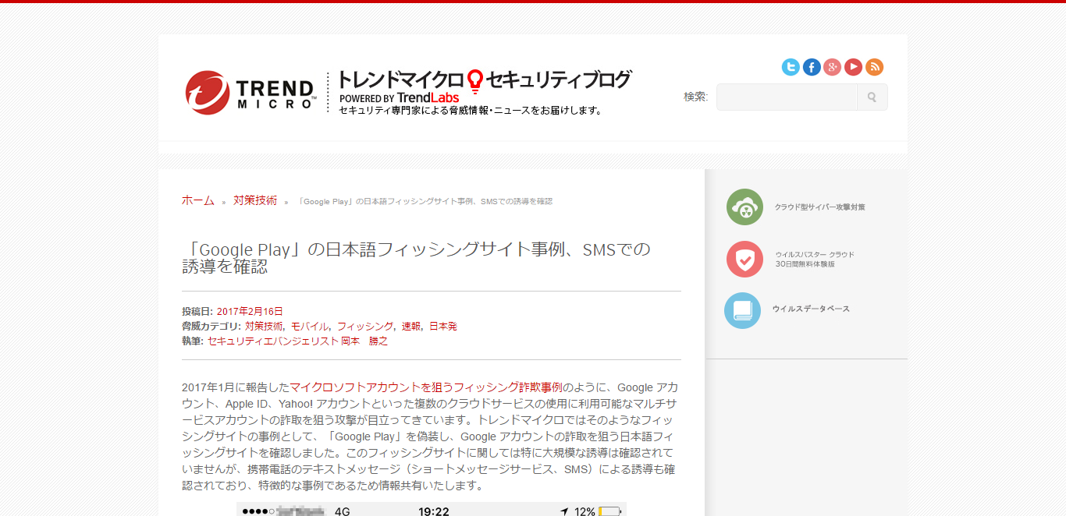Open the Twitter social icon

[x=791, y=67]
